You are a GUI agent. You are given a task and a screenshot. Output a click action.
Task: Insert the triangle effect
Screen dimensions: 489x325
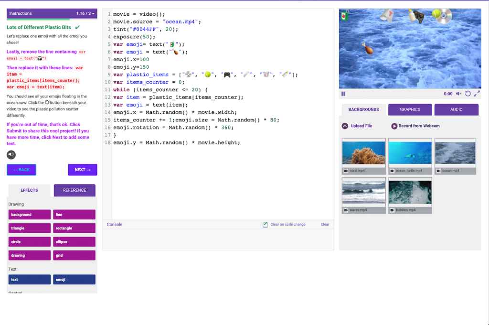point(29,228)
